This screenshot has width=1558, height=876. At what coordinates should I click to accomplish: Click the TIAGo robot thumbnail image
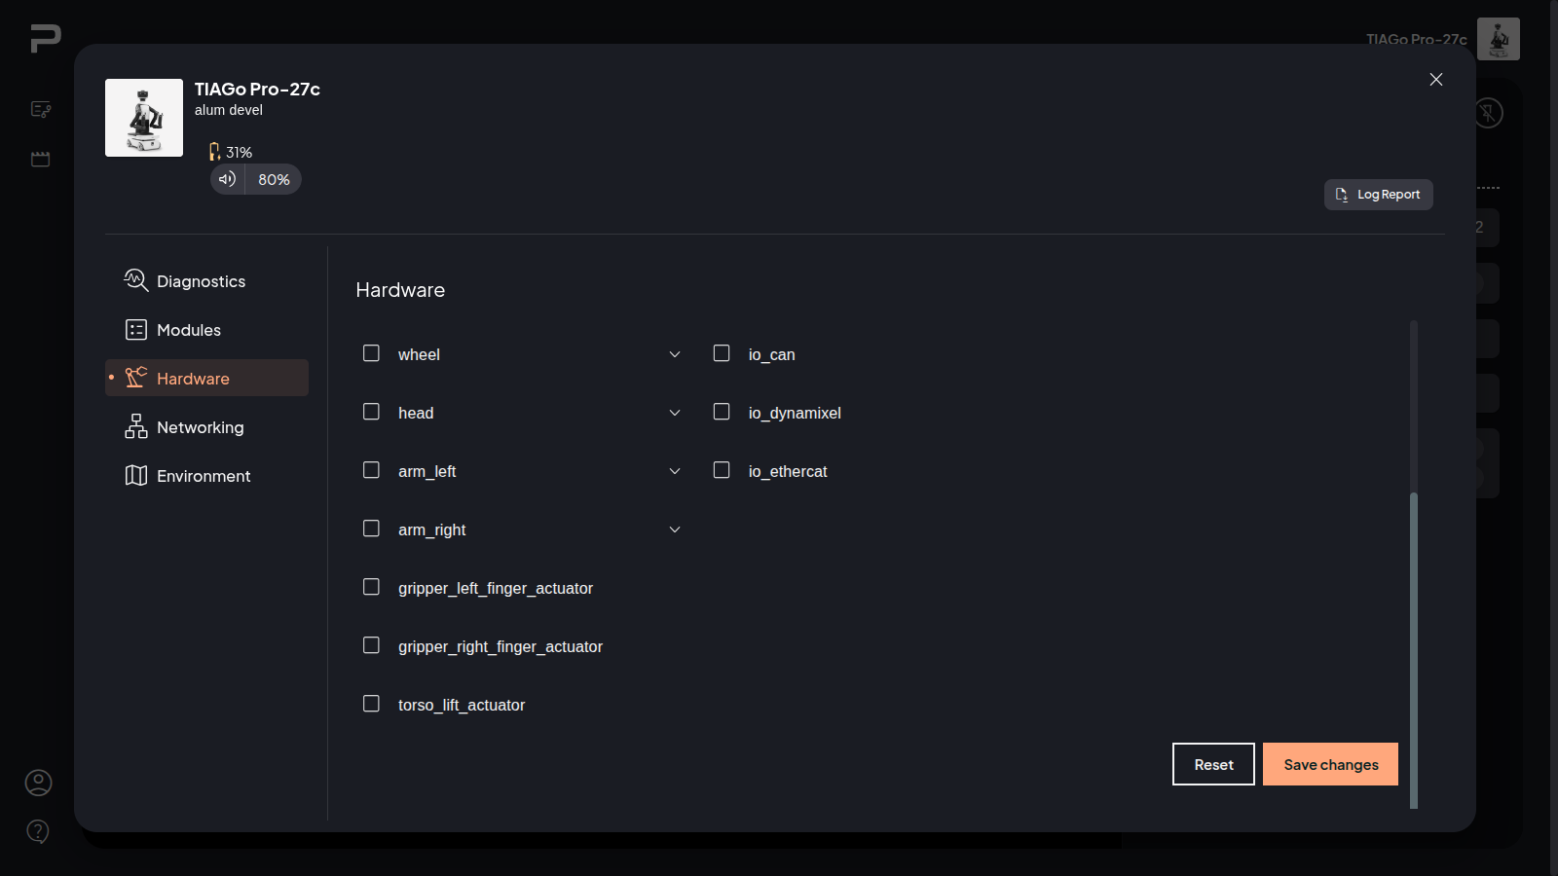144,118
